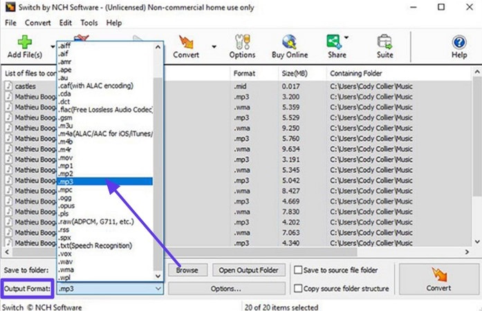Choose .flac(Free Lossless Audio Codec) format

coord(105,110)
